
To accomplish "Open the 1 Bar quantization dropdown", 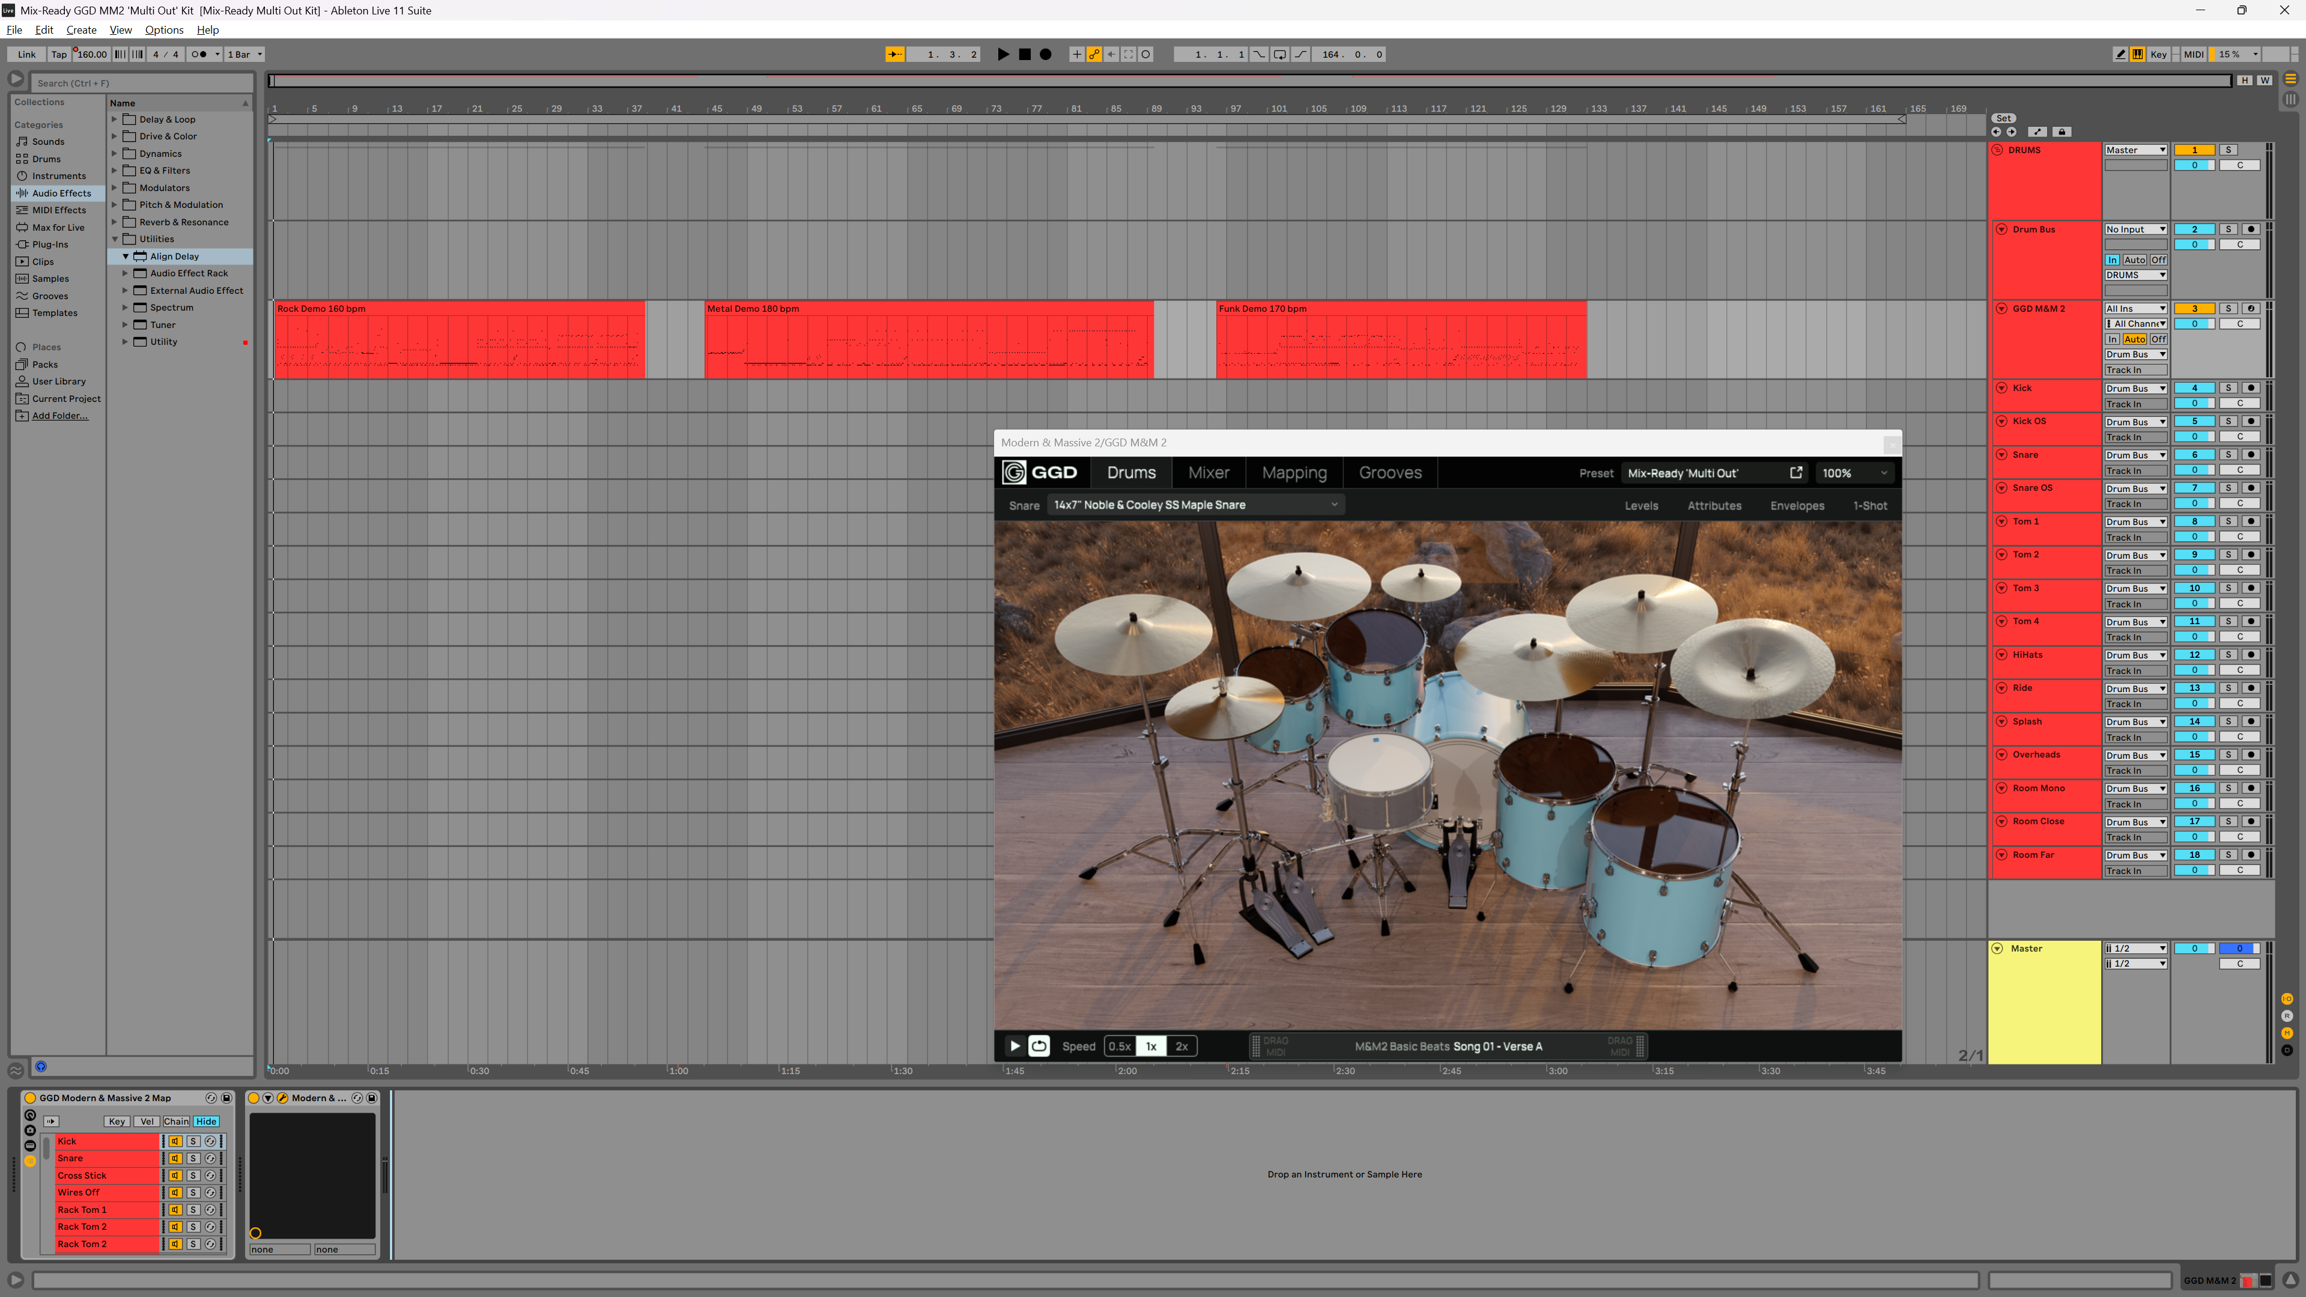I will click(x=244, y=55).
